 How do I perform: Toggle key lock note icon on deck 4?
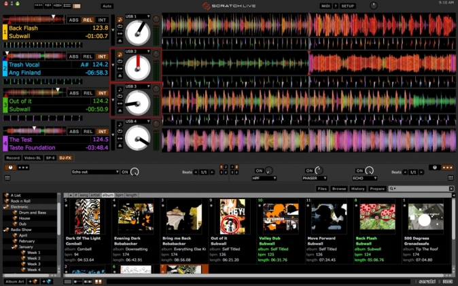coord(120,124)
